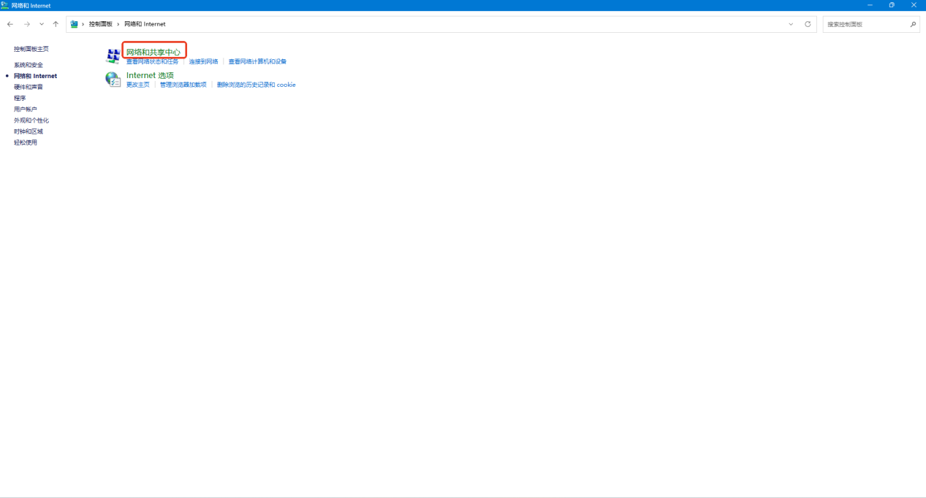Open the 查看网络状态和任务 link
The image size is (926, 498).
tap(152, 62)
